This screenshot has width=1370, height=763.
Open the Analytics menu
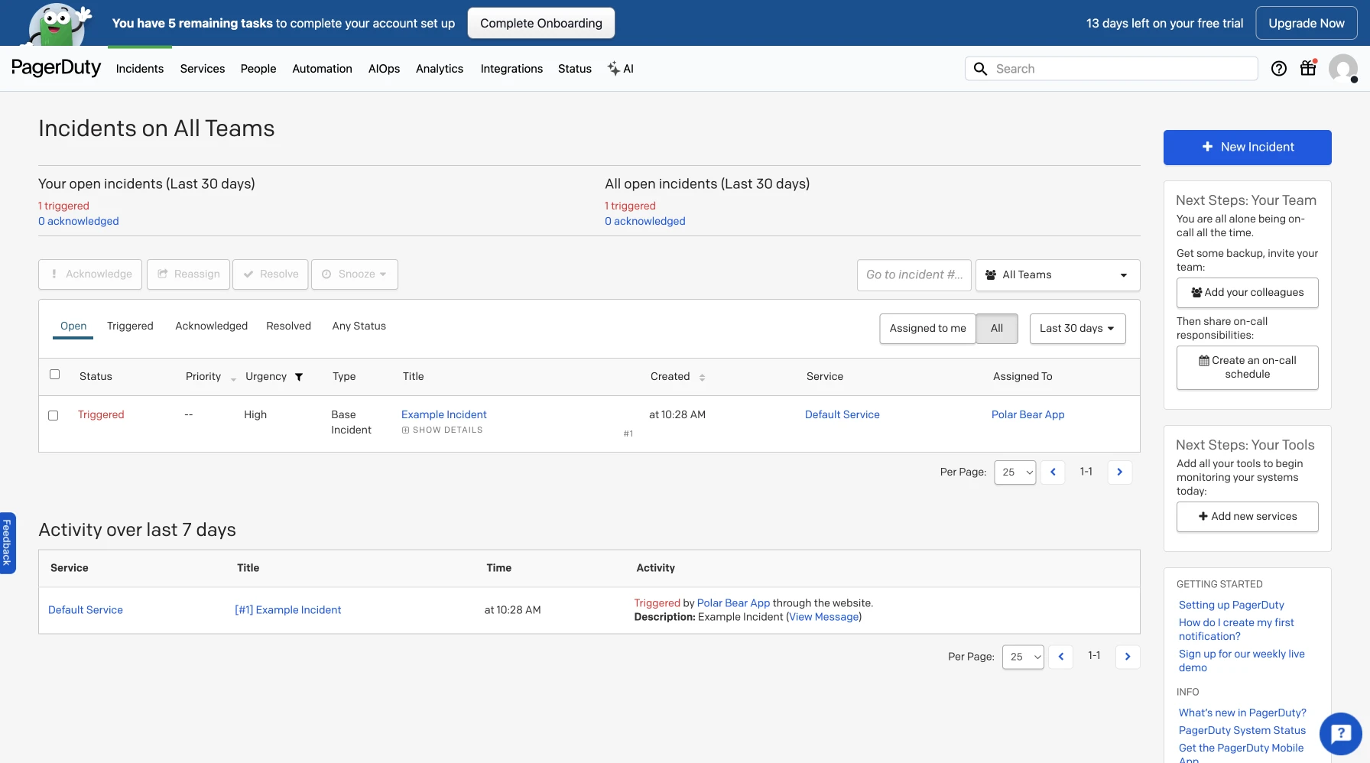pyautogui.click(x=439, y=69)
